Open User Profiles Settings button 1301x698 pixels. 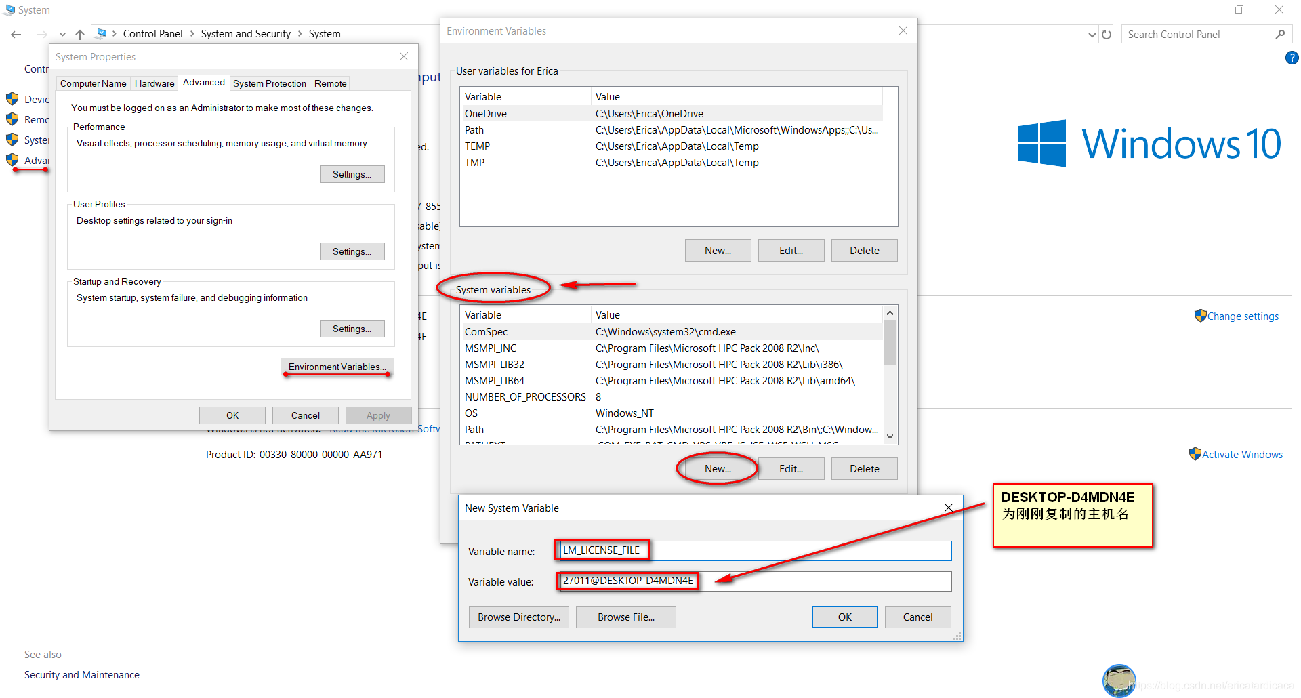coord(352,251)
